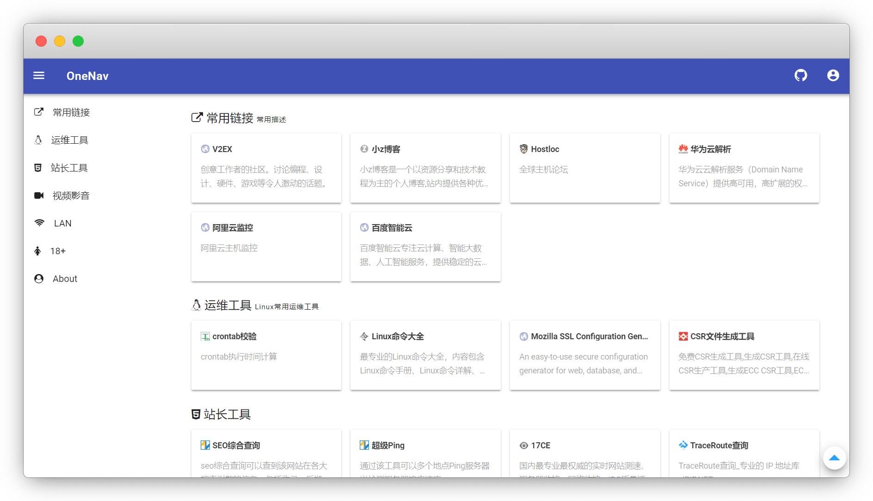Image resolution: width=873 pixels, height=501 pixels.
Task: Open the 18+ sidebar category
Action: coord(58,251)
